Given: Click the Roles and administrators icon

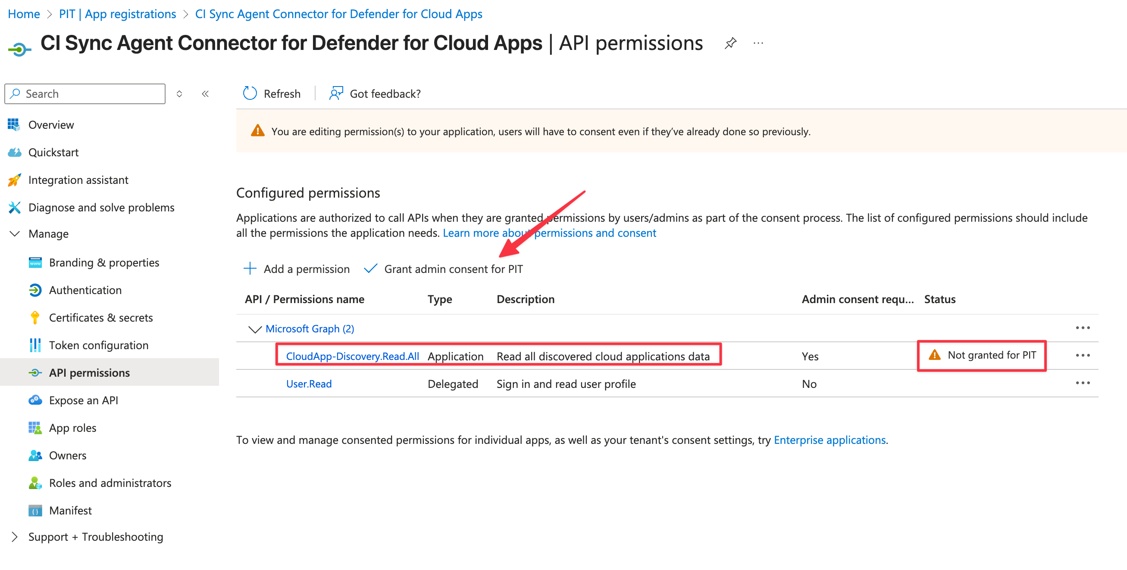Looking at the screenshot, I should (35, 483).
